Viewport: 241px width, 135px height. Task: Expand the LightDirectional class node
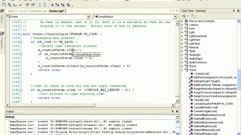tap(182, 36)
